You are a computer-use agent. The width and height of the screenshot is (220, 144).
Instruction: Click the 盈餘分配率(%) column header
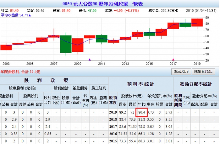(x=204, y=96)
